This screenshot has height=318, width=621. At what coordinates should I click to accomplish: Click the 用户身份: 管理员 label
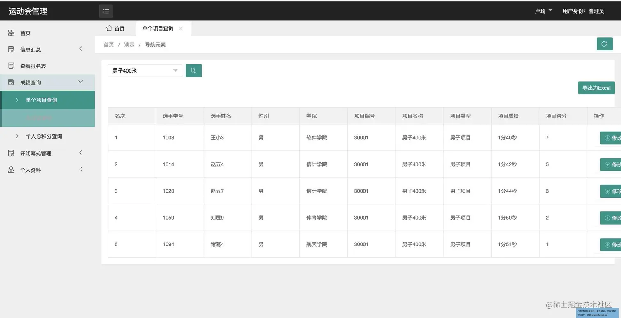point(583,11)
